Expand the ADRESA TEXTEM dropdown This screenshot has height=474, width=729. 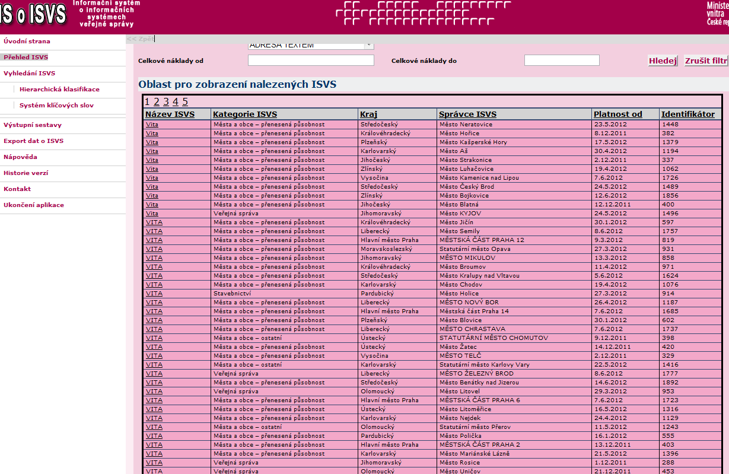click(x=369, y=45)
